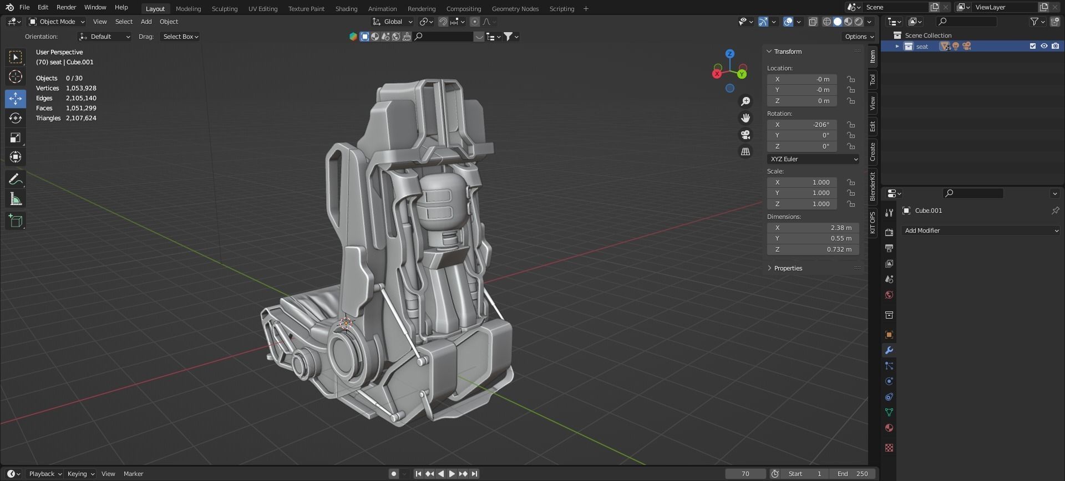Switch to the Geometry Nodes workspace tab
Screen dimensions: 1065x481
tap(515, 8)
